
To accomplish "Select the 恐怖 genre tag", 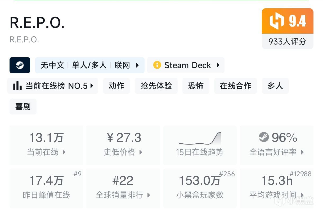I will 196,86.
